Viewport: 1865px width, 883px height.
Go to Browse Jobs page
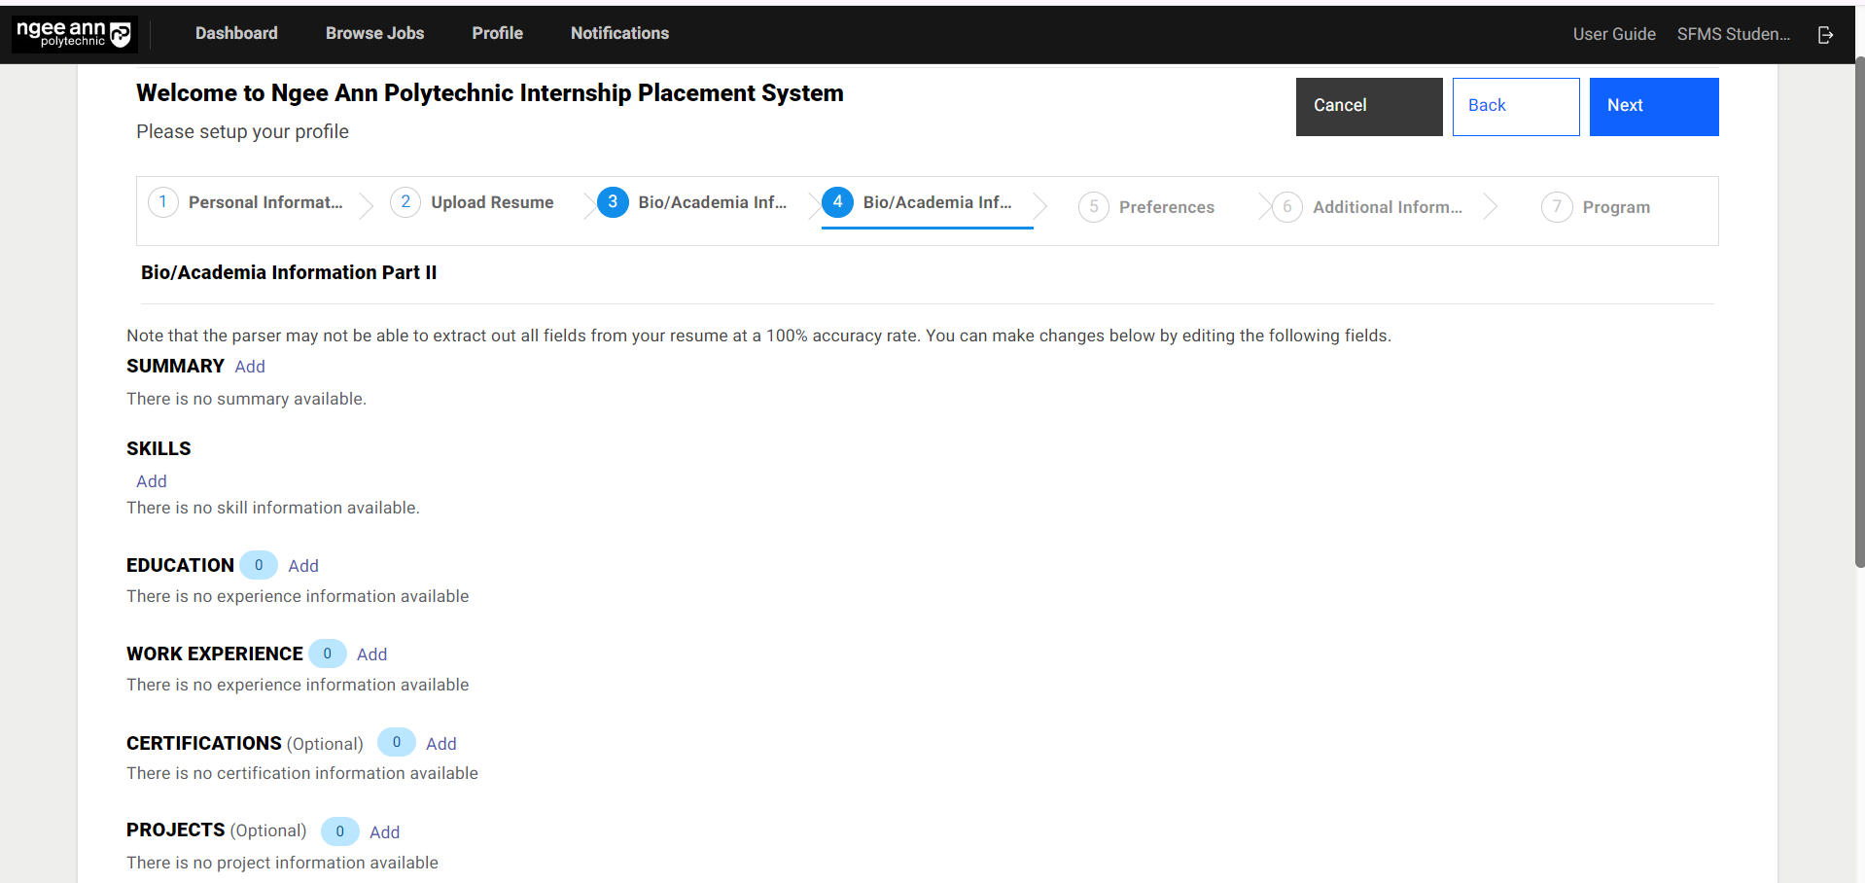pos(374,33)
